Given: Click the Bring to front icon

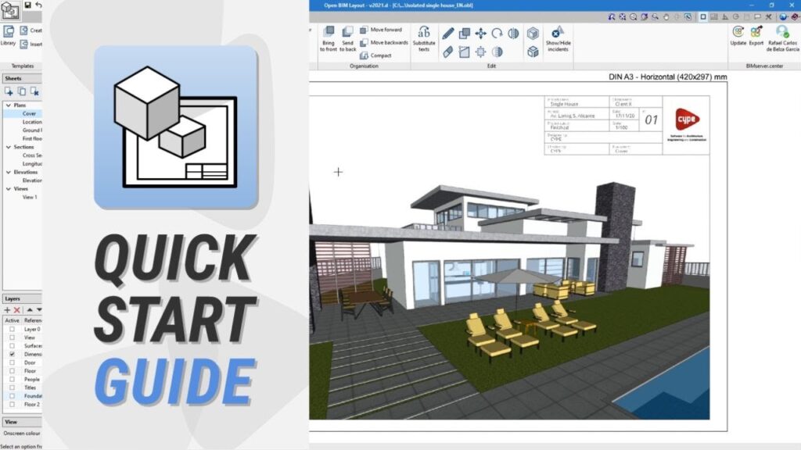Looking at the screenshot, I should pos(328,32).
